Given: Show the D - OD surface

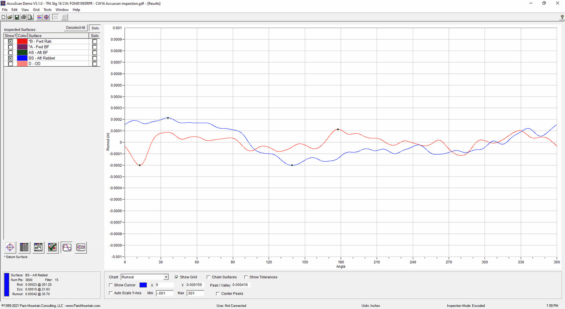Looking at the screenshot, I should (11, 64).
